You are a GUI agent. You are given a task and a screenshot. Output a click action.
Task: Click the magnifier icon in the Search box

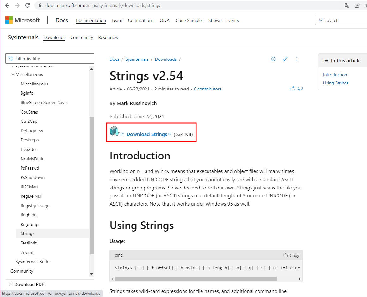tap(320, 20)
